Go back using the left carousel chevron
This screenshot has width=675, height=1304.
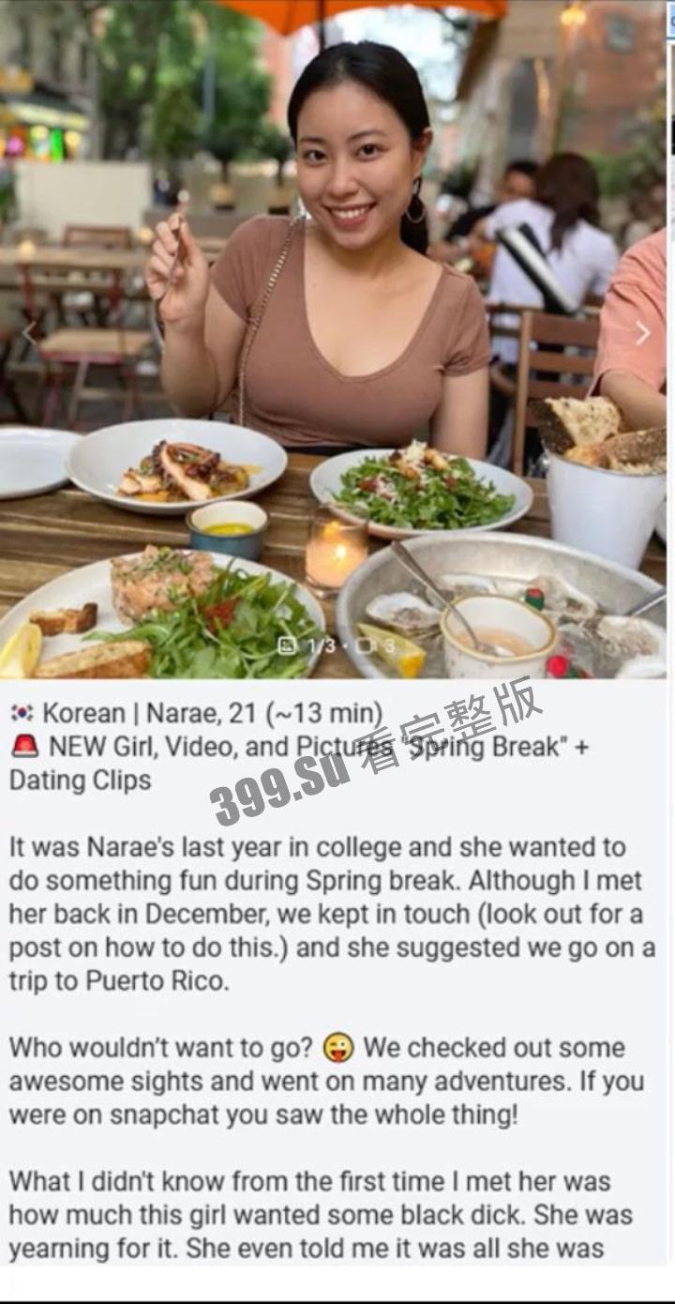coord(29,333)
